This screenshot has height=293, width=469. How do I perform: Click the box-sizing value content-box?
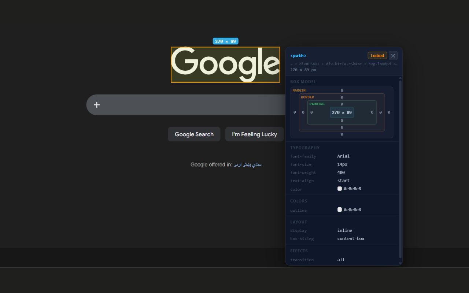point(351,238)
